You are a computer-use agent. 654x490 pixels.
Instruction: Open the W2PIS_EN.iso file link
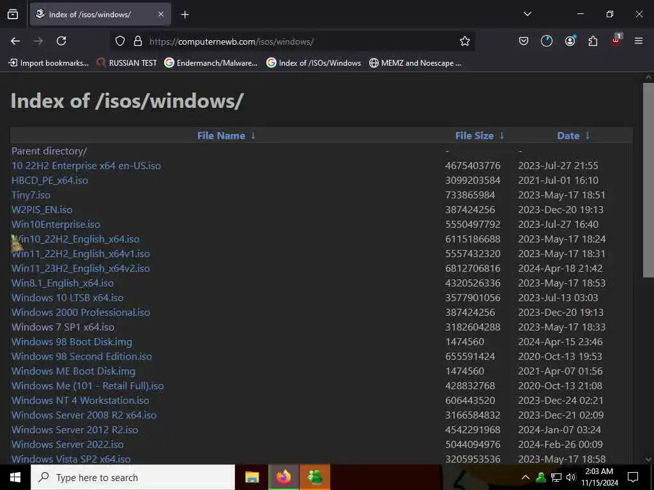point(42,209)
